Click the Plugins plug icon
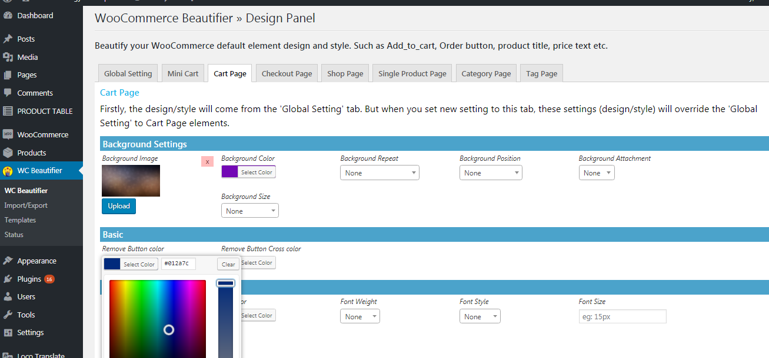The image size is (769, 358). (8, 279)
